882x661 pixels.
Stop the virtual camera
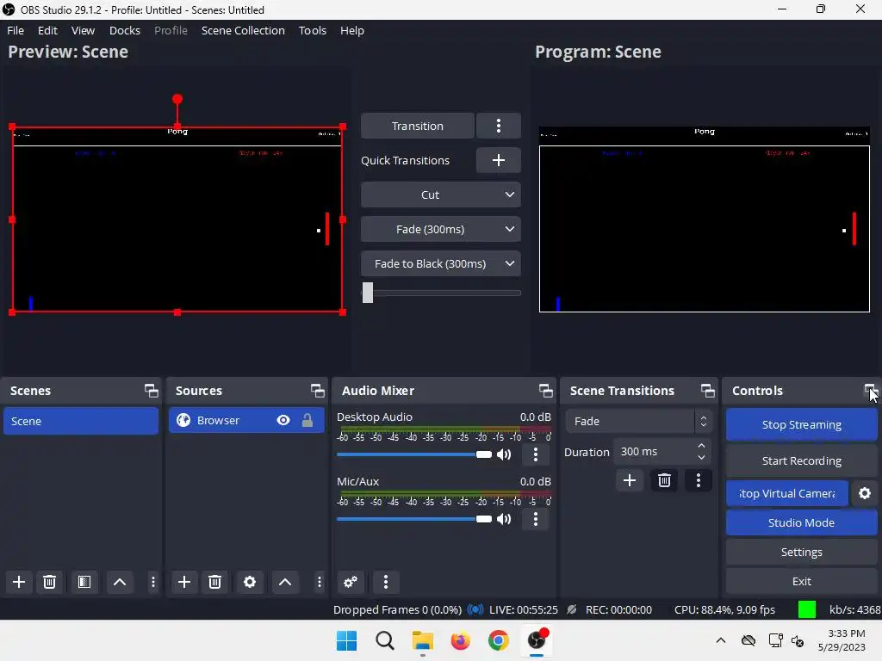coord(787,493)
